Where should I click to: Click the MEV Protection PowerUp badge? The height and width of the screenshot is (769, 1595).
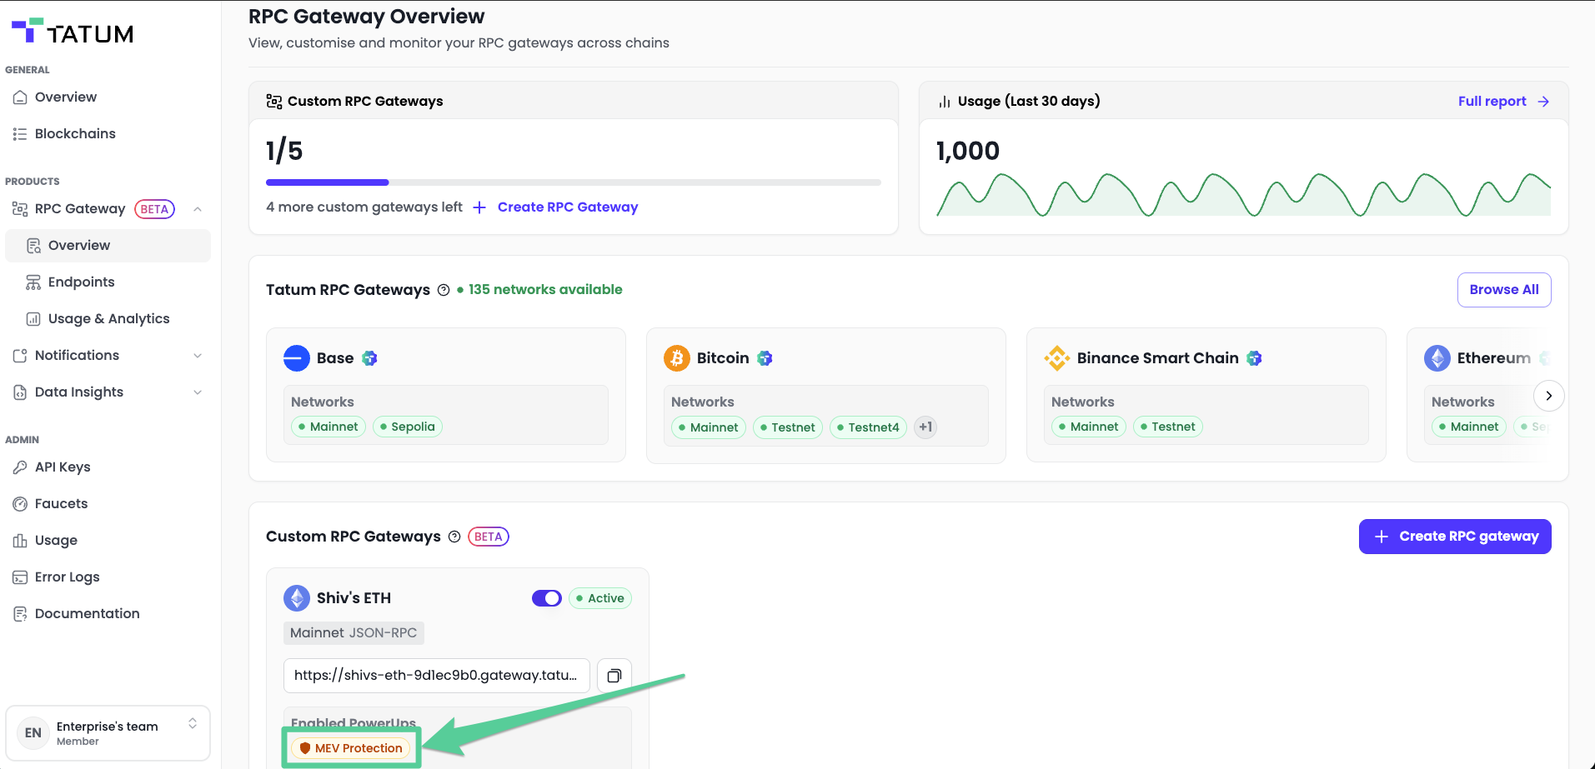351,748
